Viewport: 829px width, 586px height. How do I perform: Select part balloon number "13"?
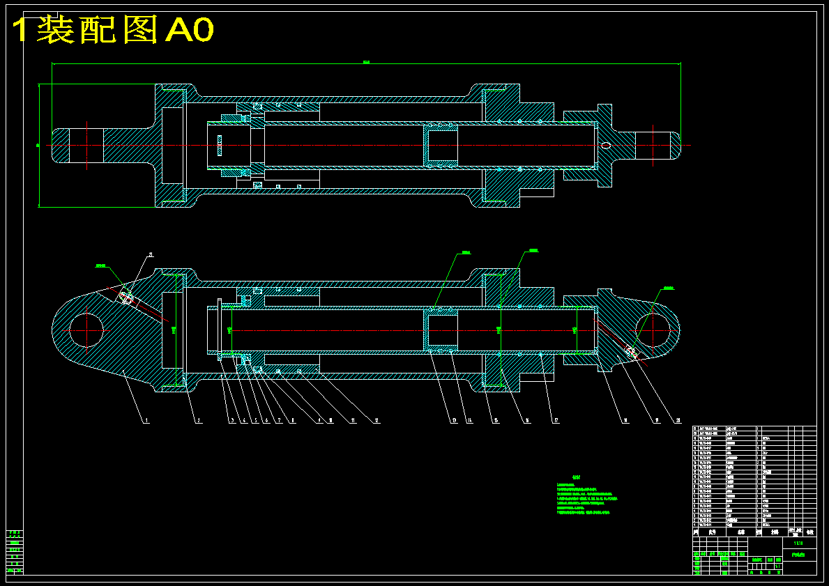point(454,420)
